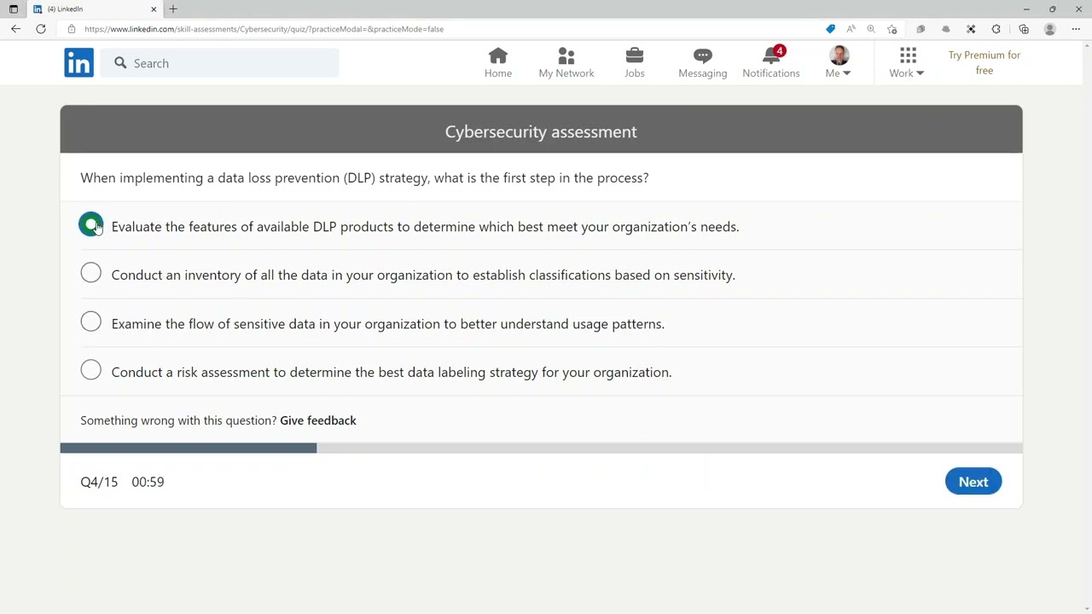1092x614 pixels.
Task: Open Messaging chat icon
Action: click(702, 56)
